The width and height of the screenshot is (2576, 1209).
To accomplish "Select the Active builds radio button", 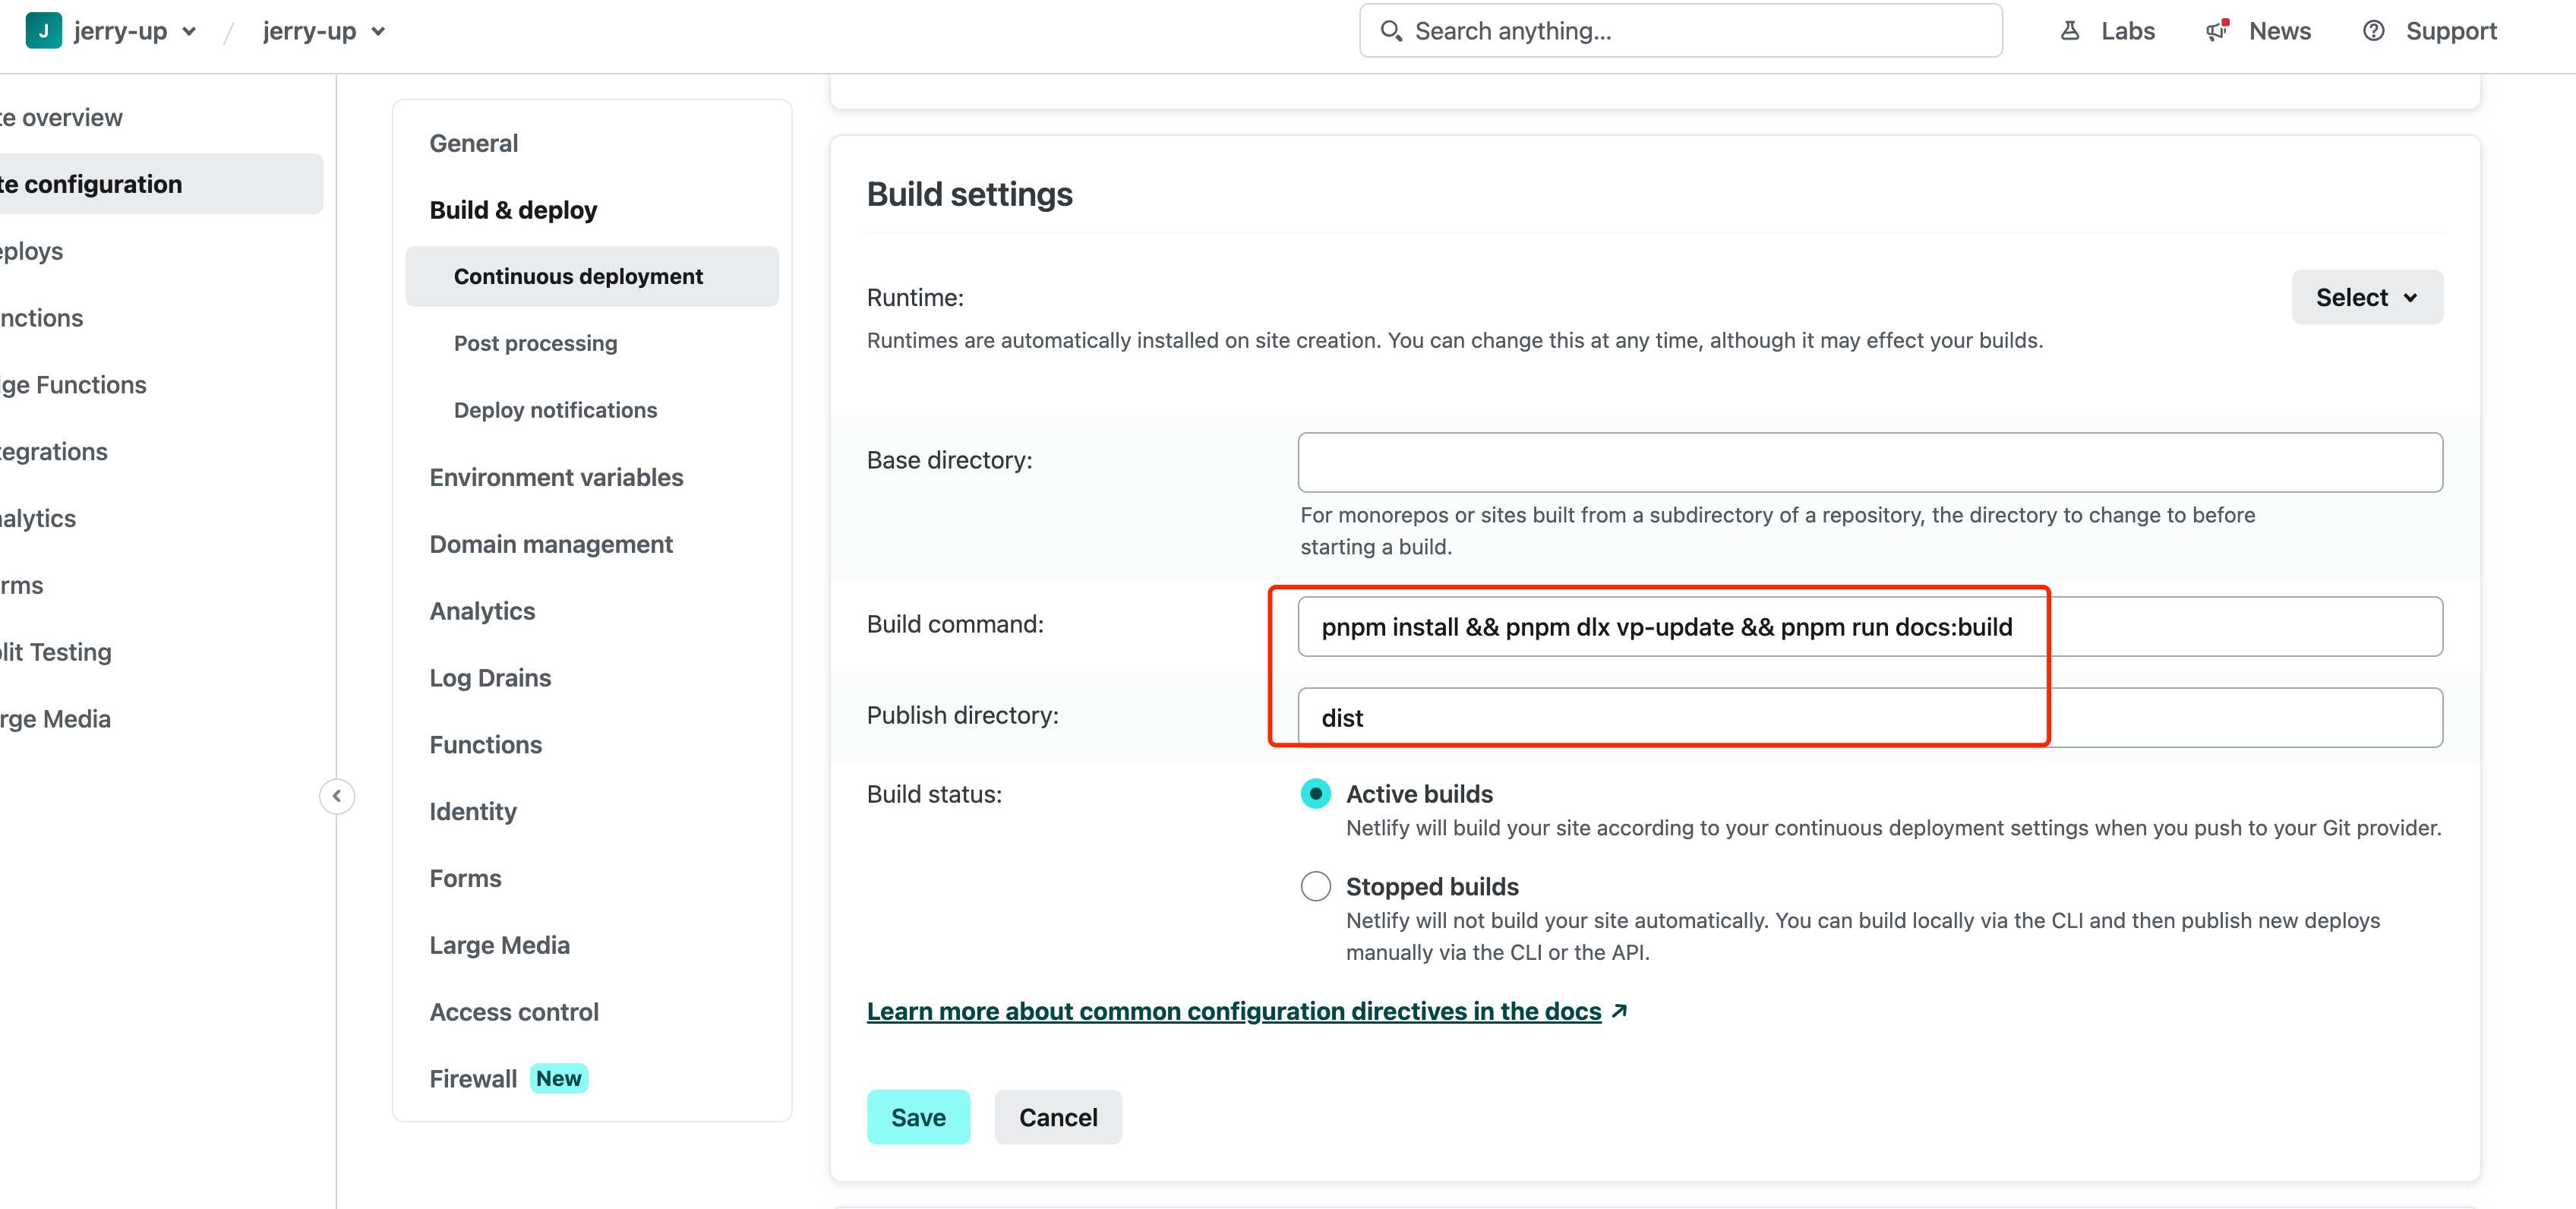I will click(1315, 794).
